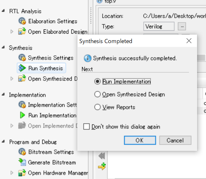Click the Elaboration Settings gear icon
The height and width of the screenshot is (179, 206).
(x=22, y=21)
